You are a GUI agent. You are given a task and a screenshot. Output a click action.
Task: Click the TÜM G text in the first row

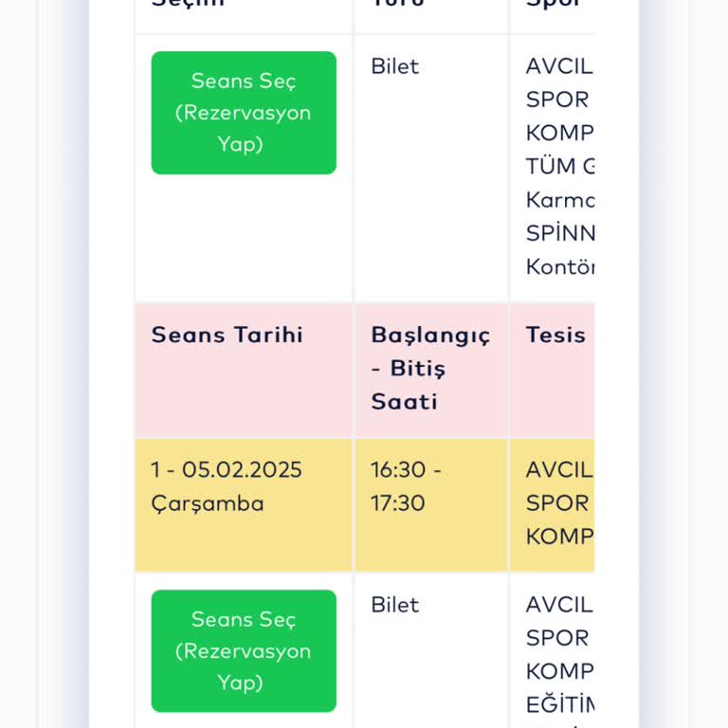560,167
